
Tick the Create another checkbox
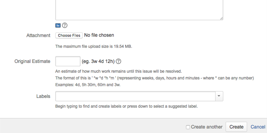click(x=188, y=127)
